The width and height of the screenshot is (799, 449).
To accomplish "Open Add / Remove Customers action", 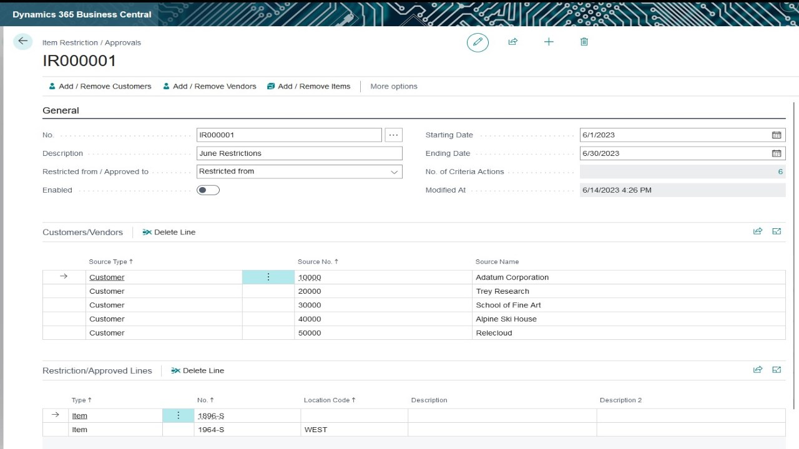I will pyautogui.click(x=100, y=87).
